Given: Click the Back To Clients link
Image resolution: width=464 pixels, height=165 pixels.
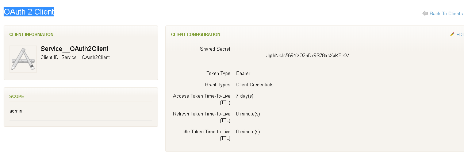Looking at the screenshot, I should 446,13.
